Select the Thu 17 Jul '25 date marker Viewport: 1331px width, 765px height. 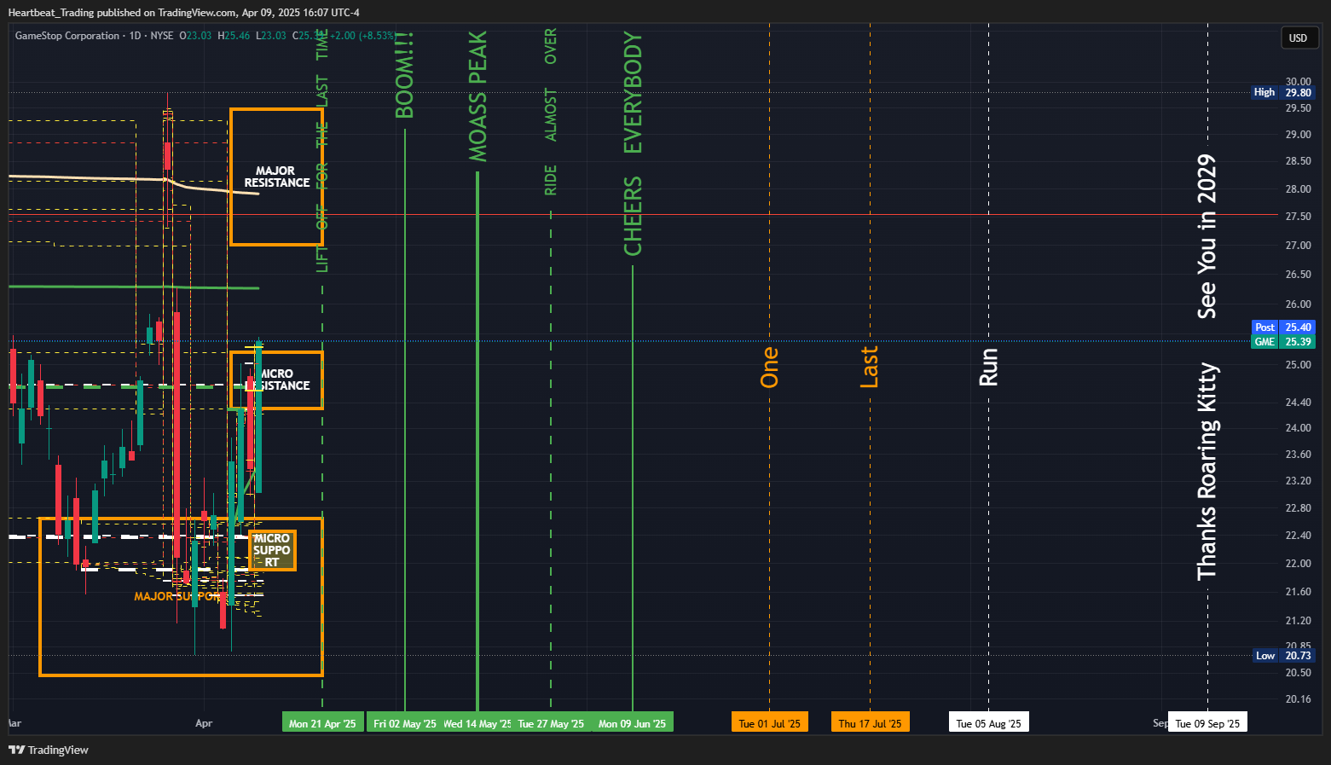[x=870, y=723]
